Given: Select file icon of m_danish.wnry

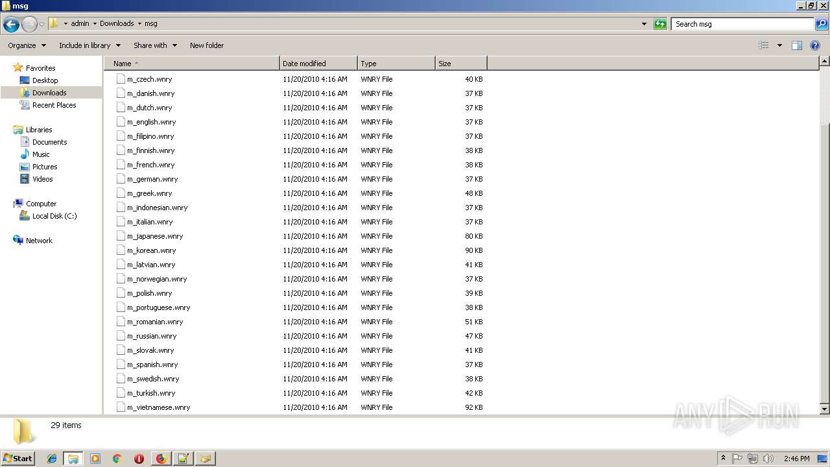Looking at the screenshot, I should tap(120, 93).
